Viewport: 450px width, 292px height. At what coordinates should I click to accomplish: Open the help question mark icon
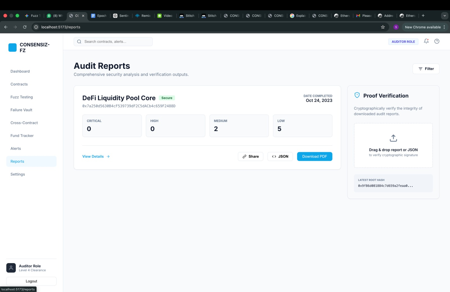437,41
